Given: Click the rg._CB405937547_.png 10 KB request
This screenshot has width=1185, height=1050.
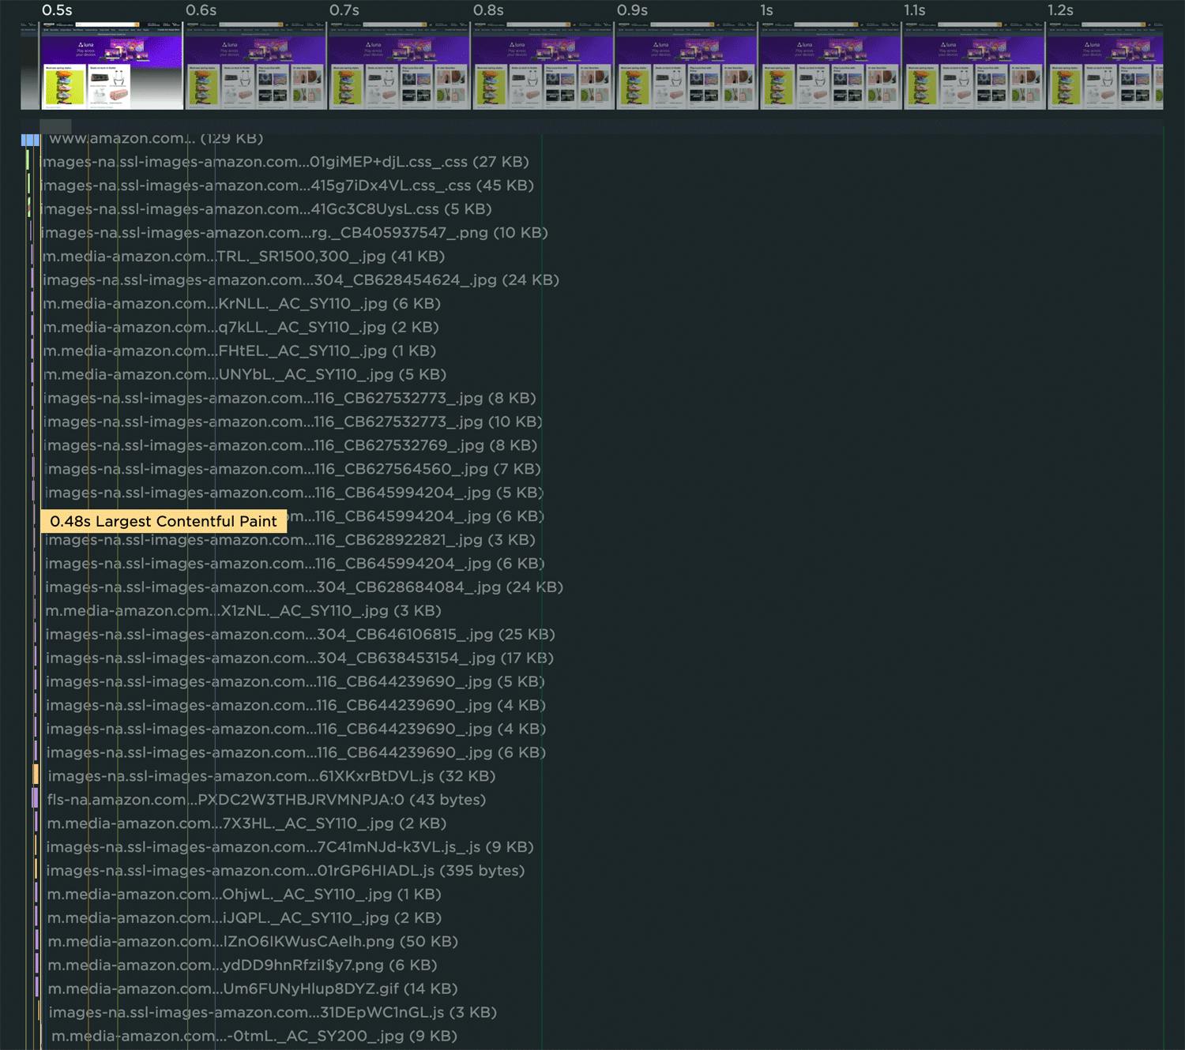Looking at the screenshot, I should [294, 233].
